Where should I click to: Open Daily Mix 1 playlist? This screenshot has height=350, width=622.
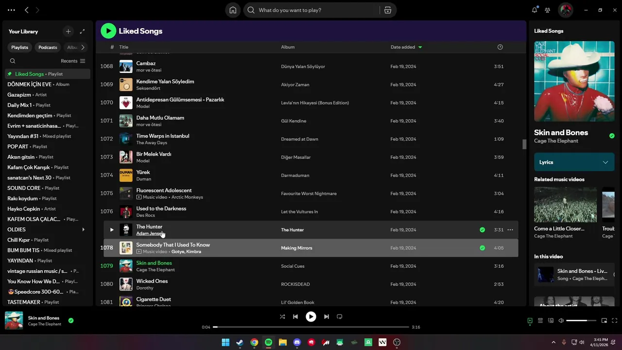pyautogui.click(x=47, y=105)
